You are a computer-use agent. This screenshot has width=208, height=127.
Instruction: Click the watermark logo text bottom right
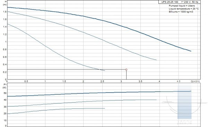[x=184, y=122]
